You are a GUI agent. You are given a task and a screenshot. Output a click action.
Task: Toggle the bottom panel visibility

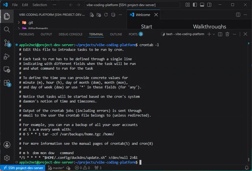(202, 5)
